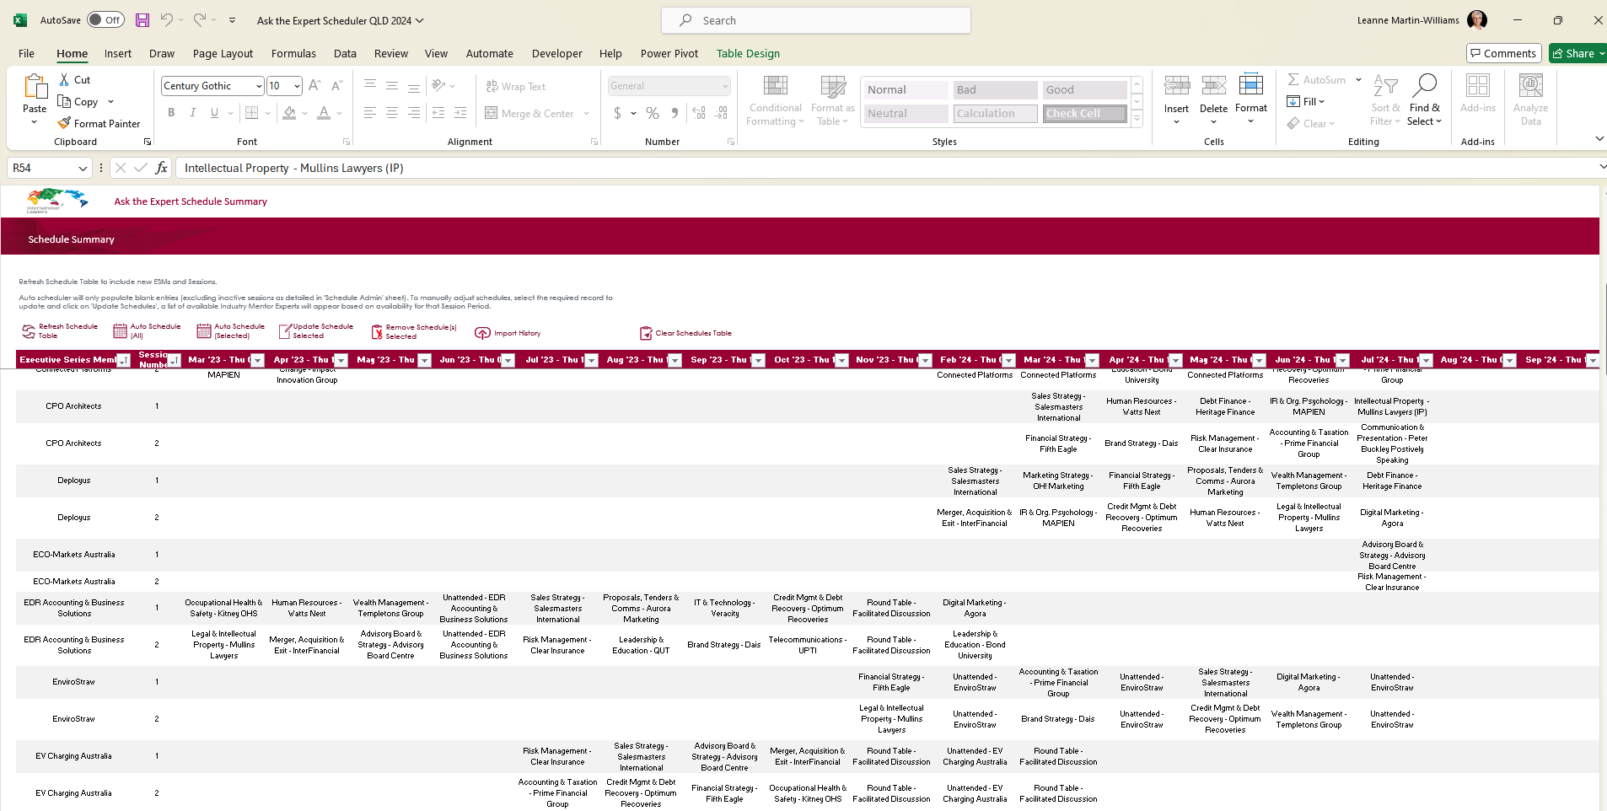1607x811 pixels.
Task: Apply the Good cell style swatch
Action: coord(1084,89)
